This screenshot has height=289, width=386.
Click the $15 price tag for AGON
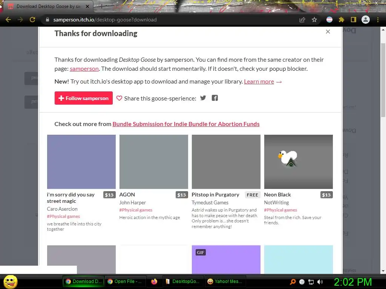182,195
